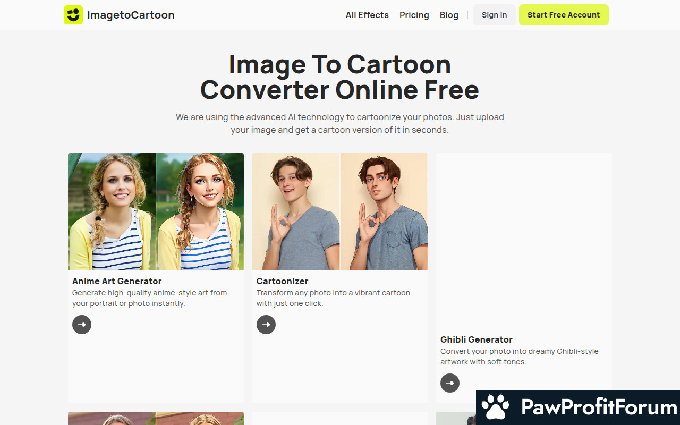
Task: Click original photo of man in Cartoonizer
Action: [x=295, y=211]
